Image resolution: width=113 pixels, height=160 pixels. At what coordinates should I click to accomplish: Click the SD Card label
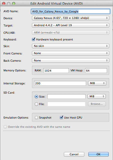coord(9,93)
